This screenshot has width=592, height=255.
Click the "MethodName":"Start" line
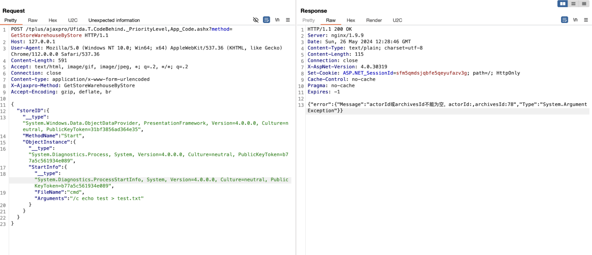coord(53,136)
